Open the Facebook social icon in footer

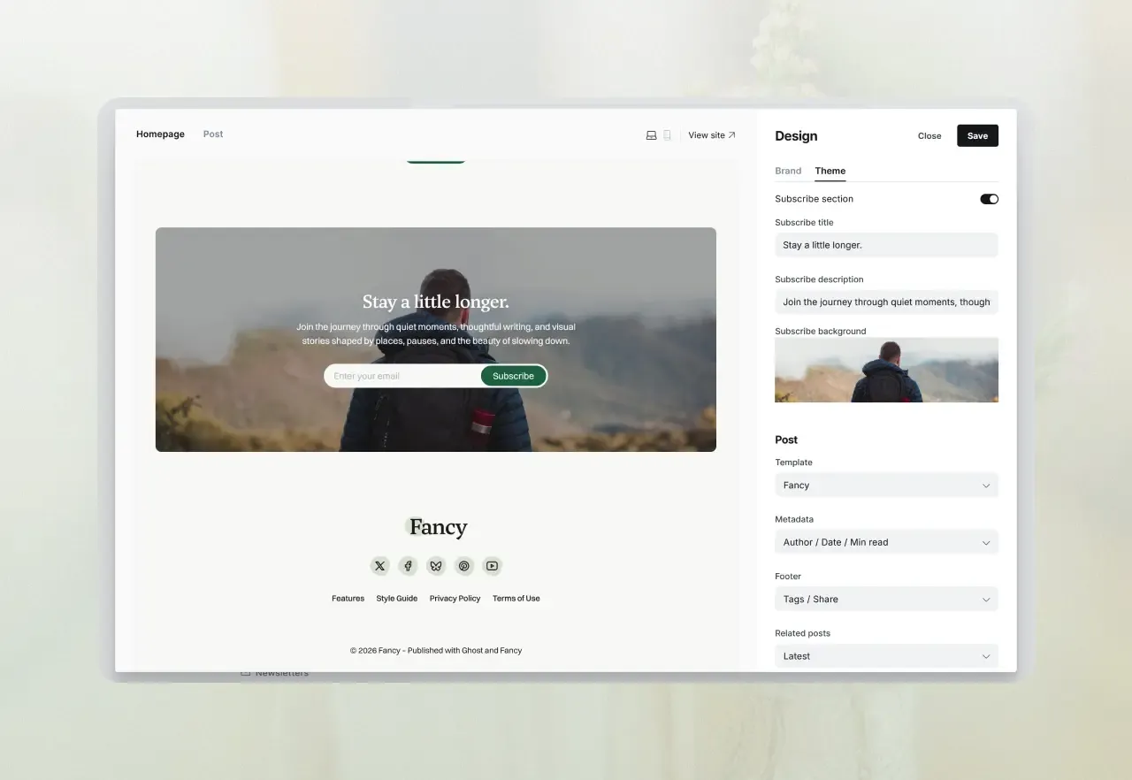pos(408,566)
